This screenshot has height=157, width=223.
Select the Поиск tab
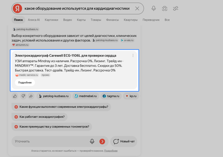tap(18, 20)
